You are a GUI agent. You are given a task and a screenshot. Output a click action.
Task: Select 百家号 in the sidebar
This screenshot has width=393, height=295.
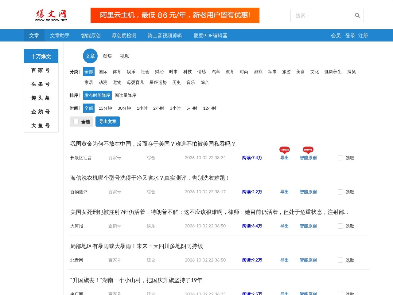[x=41, y=70]
